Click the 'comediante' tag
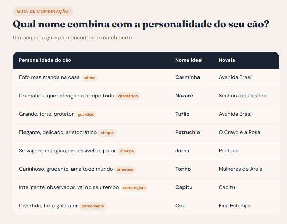287x224 pixels. coord(93,206)
